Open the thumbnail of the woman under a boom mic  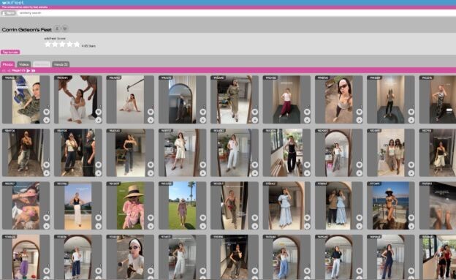point(130,99)
